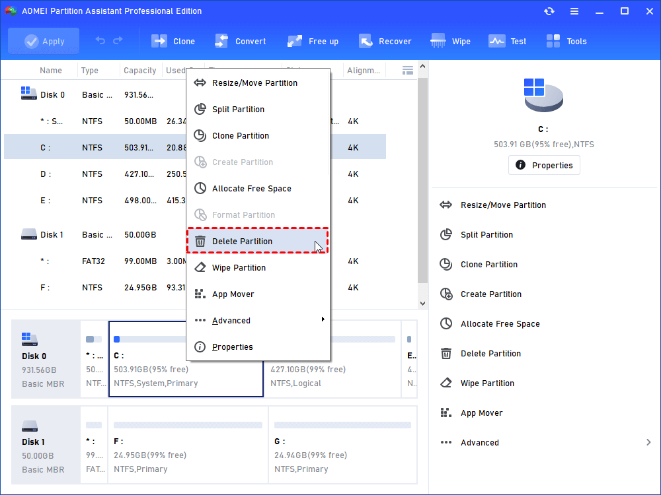This screenshot has height=495, width=661.
Task: Click right panel App Mover grid icon
Action: (x=446, y=412)
